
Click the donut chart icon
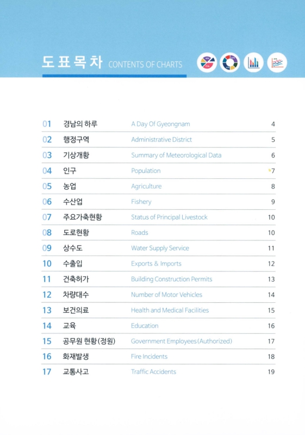coord(230,63)
